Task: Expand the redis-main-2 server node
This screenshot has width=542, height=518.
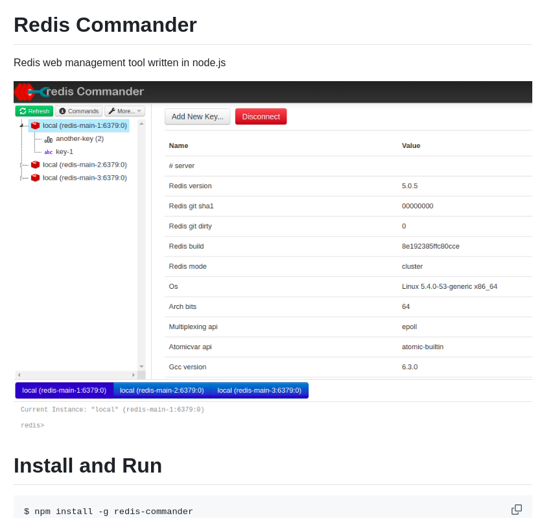Action: click(20, 164)
